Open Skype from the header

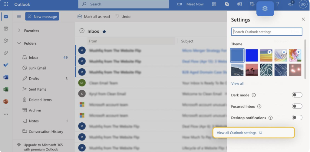[x=227, y=4]
